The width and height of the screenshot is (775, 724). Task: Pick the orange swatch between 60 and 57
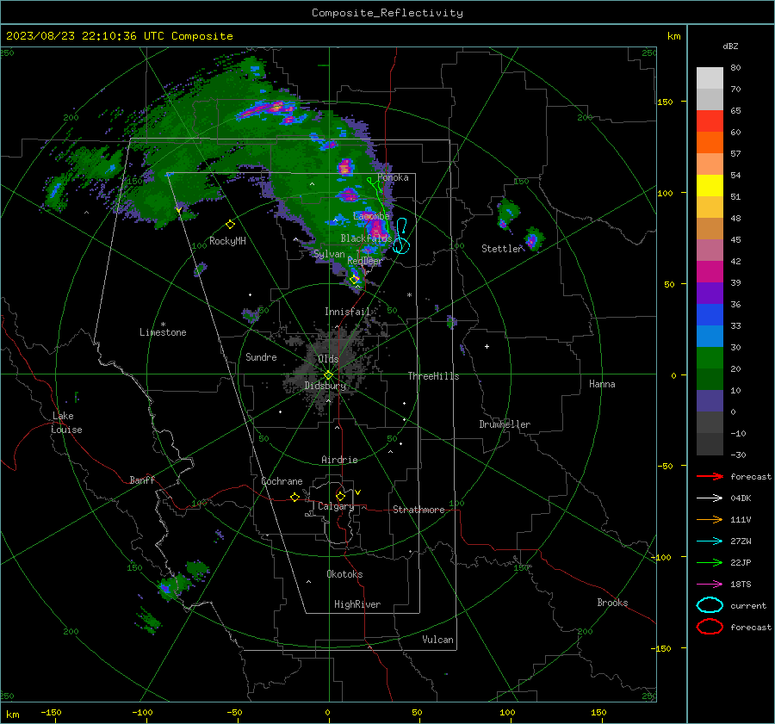(x=710, y=143)
